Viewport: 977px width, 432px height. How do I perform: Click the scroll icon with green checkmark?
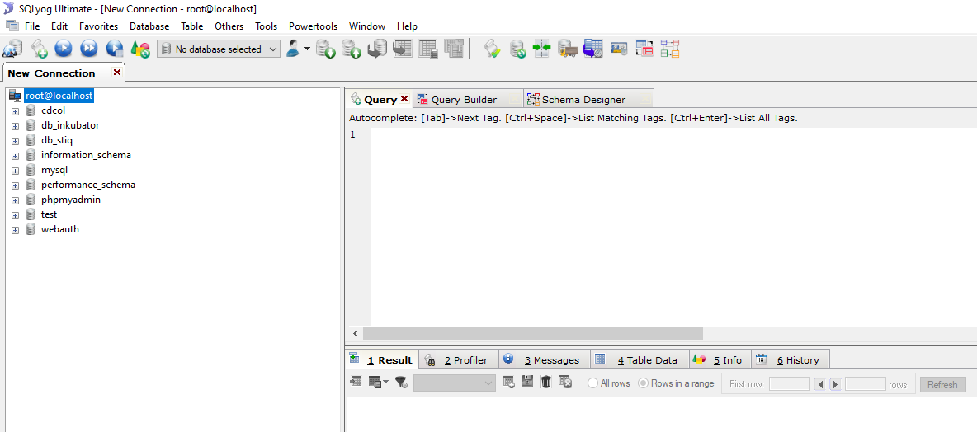[x=493, y=49]
